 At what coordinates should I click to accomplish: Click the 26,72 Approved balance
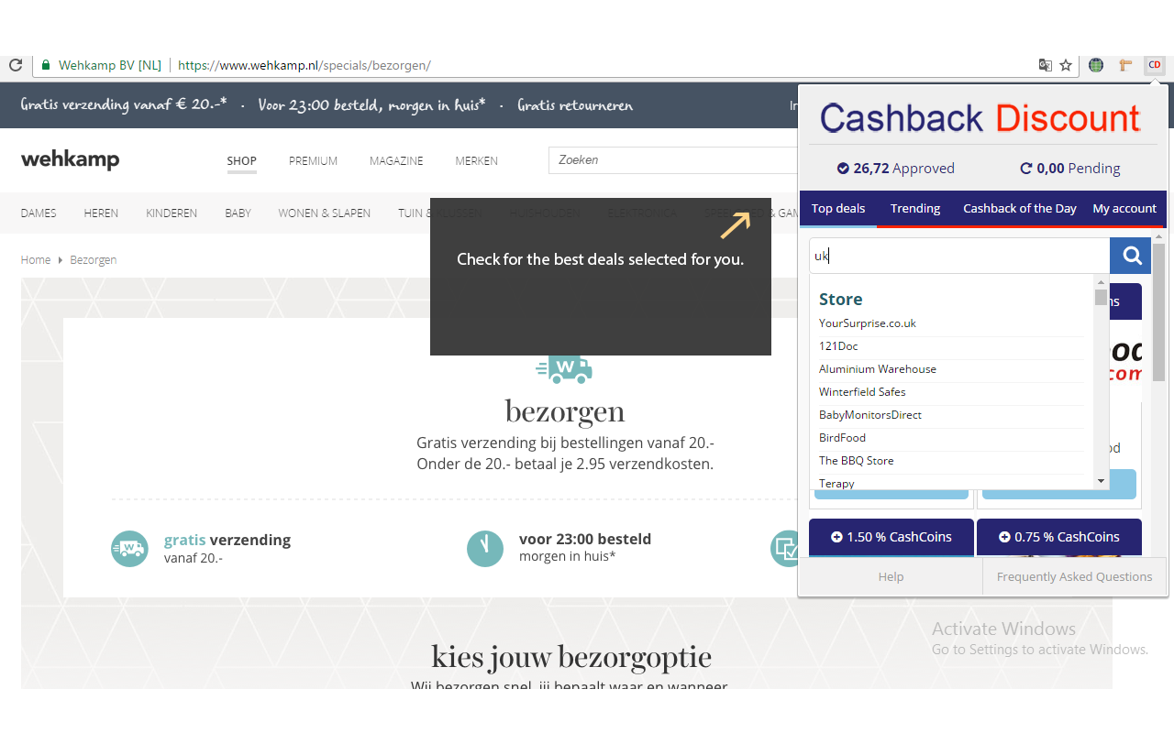tap(895, 169)
